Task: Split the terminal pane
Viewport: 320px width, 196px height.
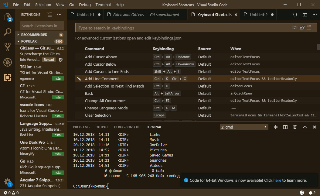Action: click(x=285, y=127)
